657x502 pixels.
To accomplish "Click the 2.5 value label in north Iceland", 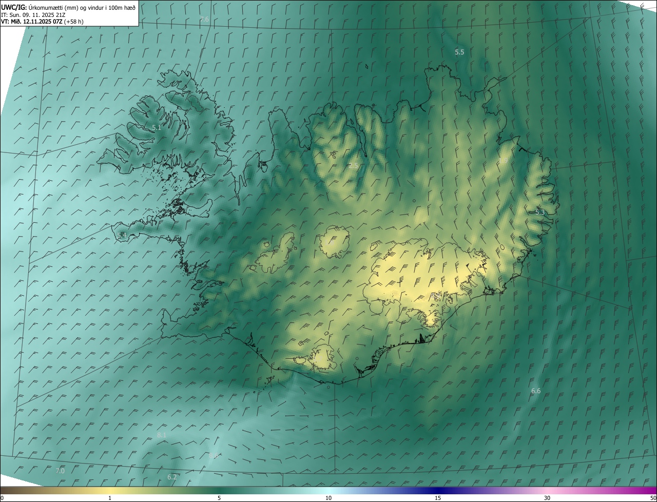I will tap(353, 165).
